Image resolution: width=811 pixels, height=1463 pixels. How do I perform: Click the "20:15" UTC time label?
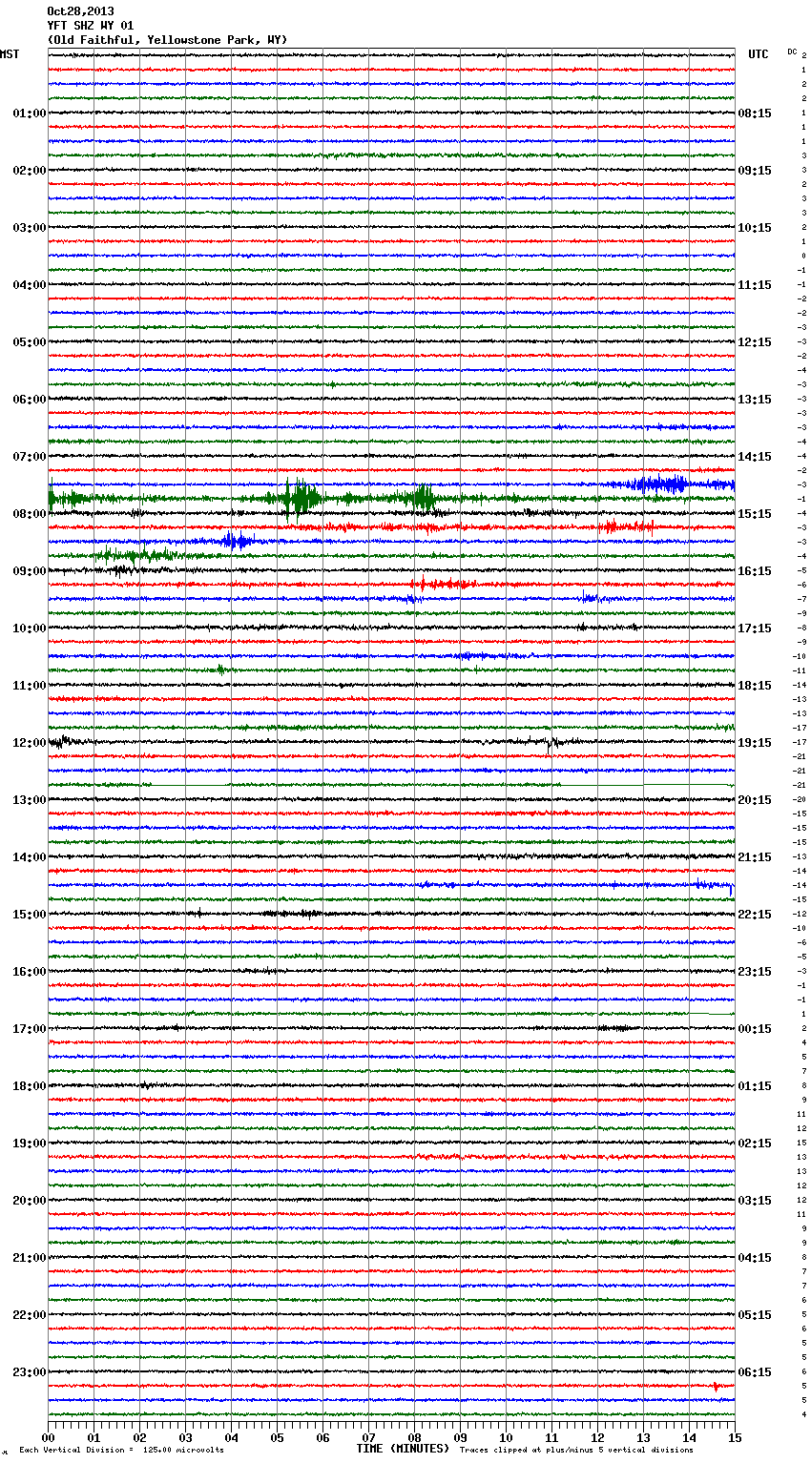(x=755, y=800)
